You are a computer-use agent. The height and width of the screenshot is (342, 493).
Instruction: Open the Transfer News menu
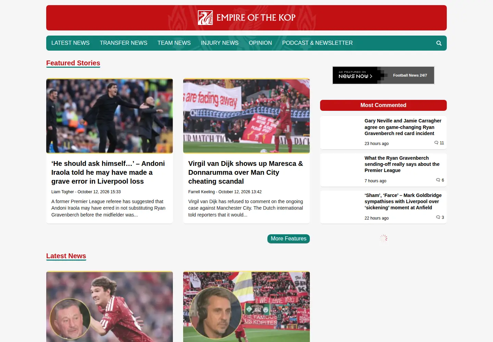click(124, 43)
